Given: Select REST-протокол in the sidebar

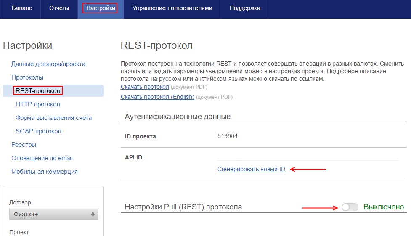Looking at the screenshot, I should (38, 91).
